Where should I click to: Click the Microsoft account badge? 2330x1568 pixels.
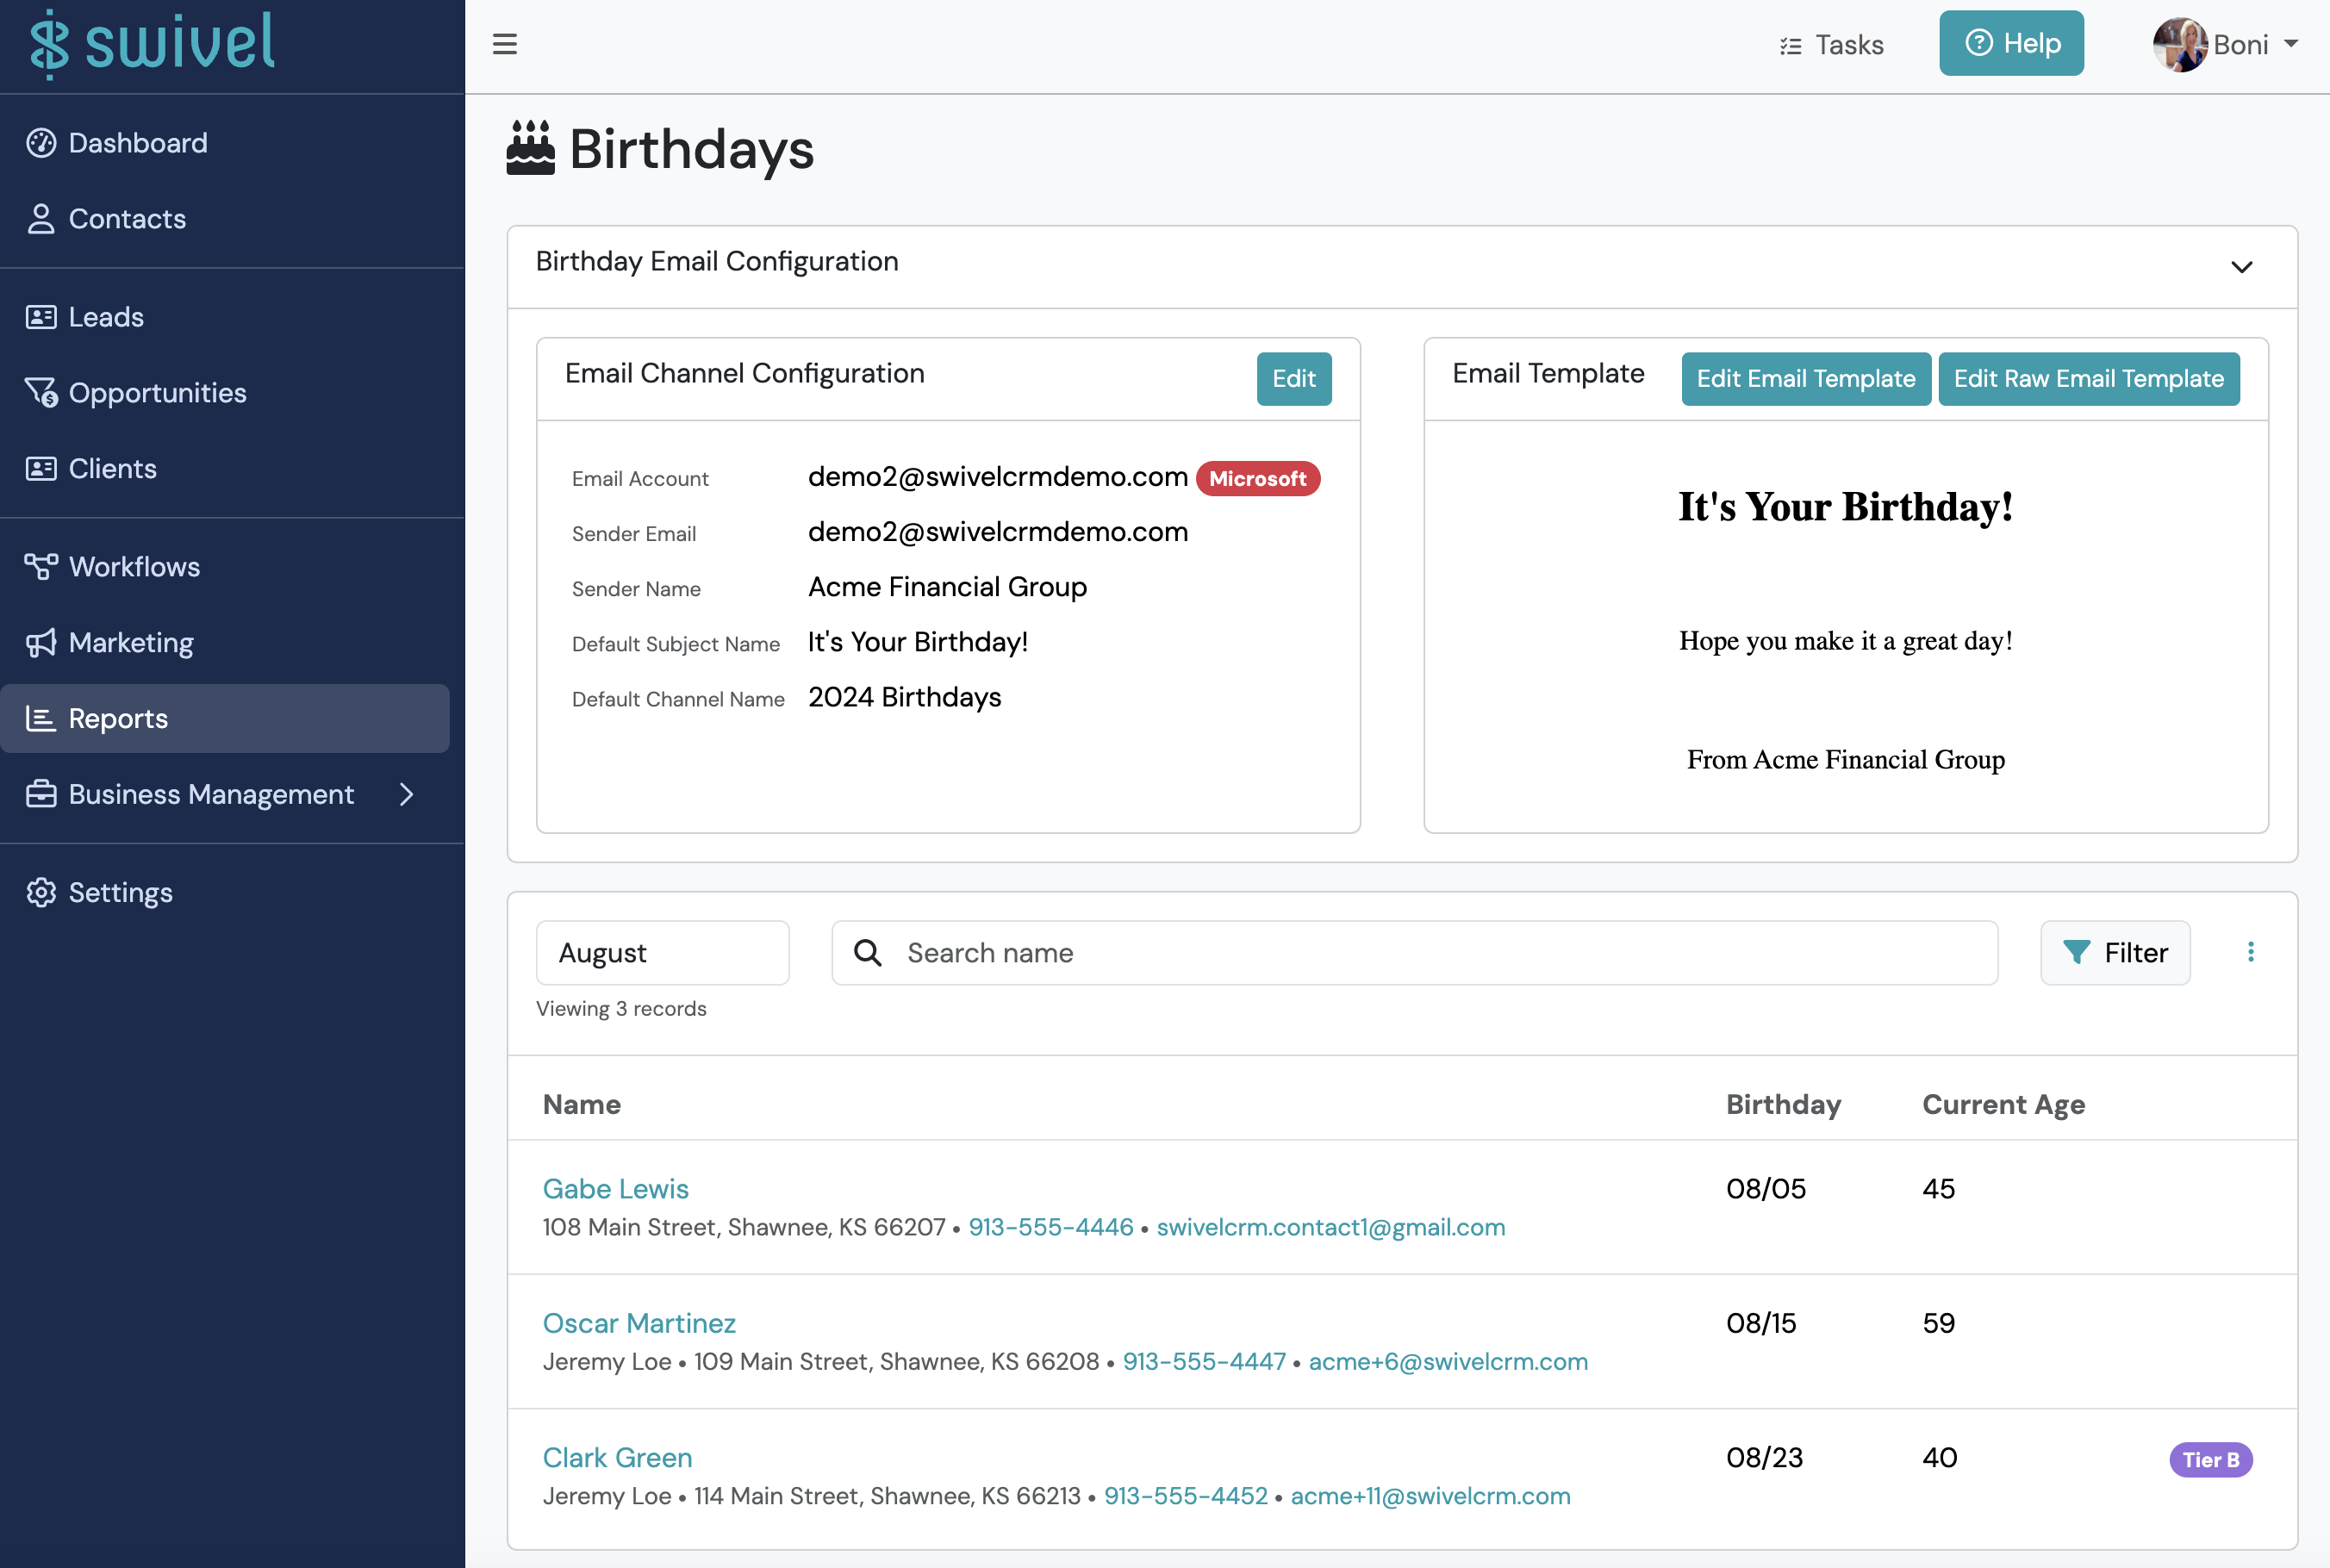(1257, 479)
